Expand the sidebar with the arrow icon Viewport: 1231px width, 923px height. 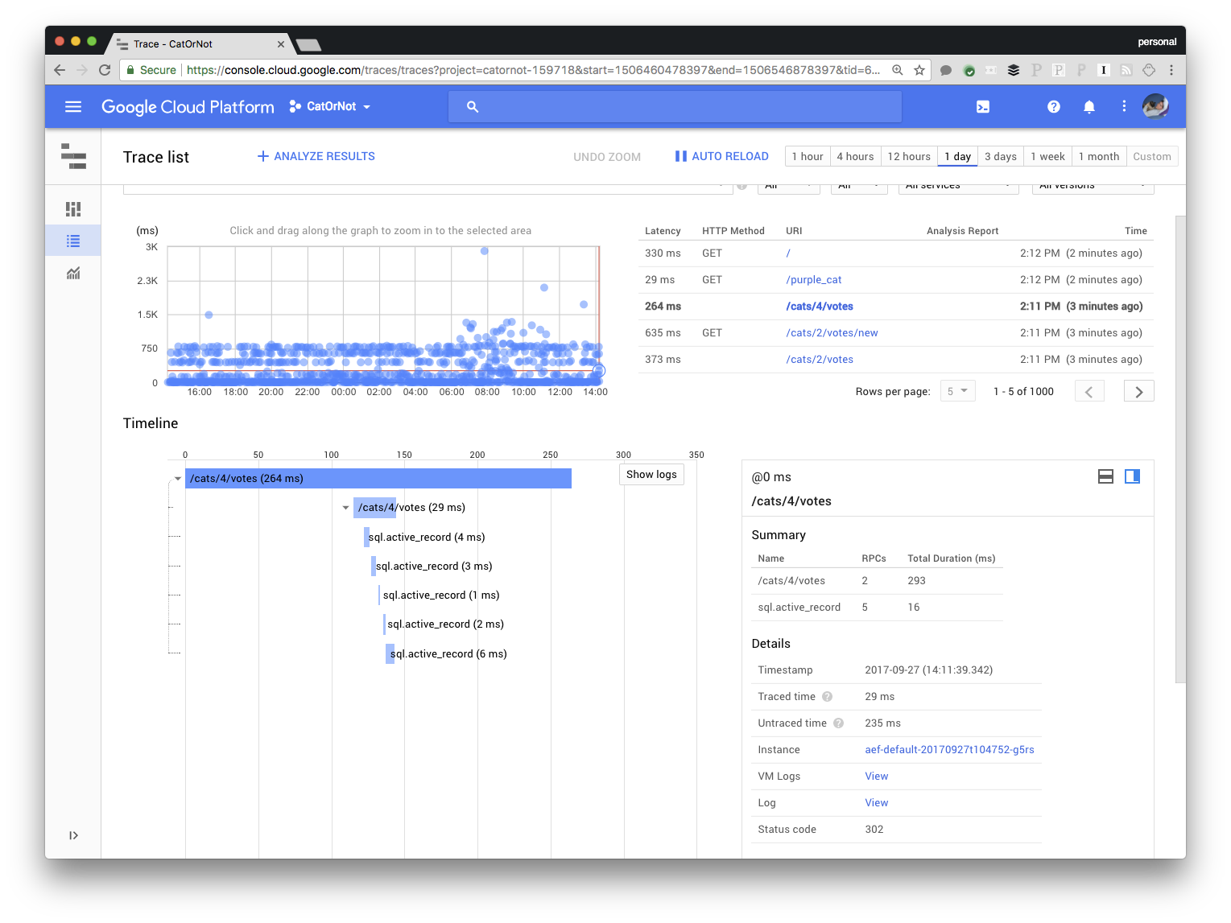coord(73,835)
